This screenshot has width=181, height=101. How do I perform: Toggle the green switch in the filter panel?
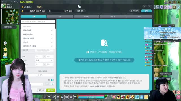(x=52, y=80)
